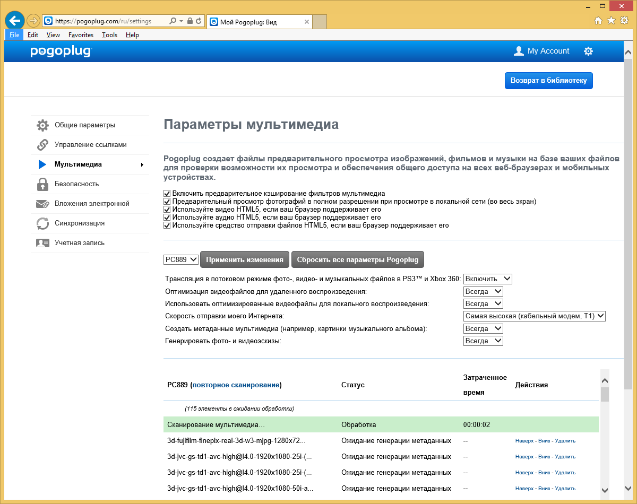The width and height of the screenshot is (637, 504).
Task: Toggle Используйте аудио HTML5 checkbox
Action: pyautogui.click(x=167, y=218)
